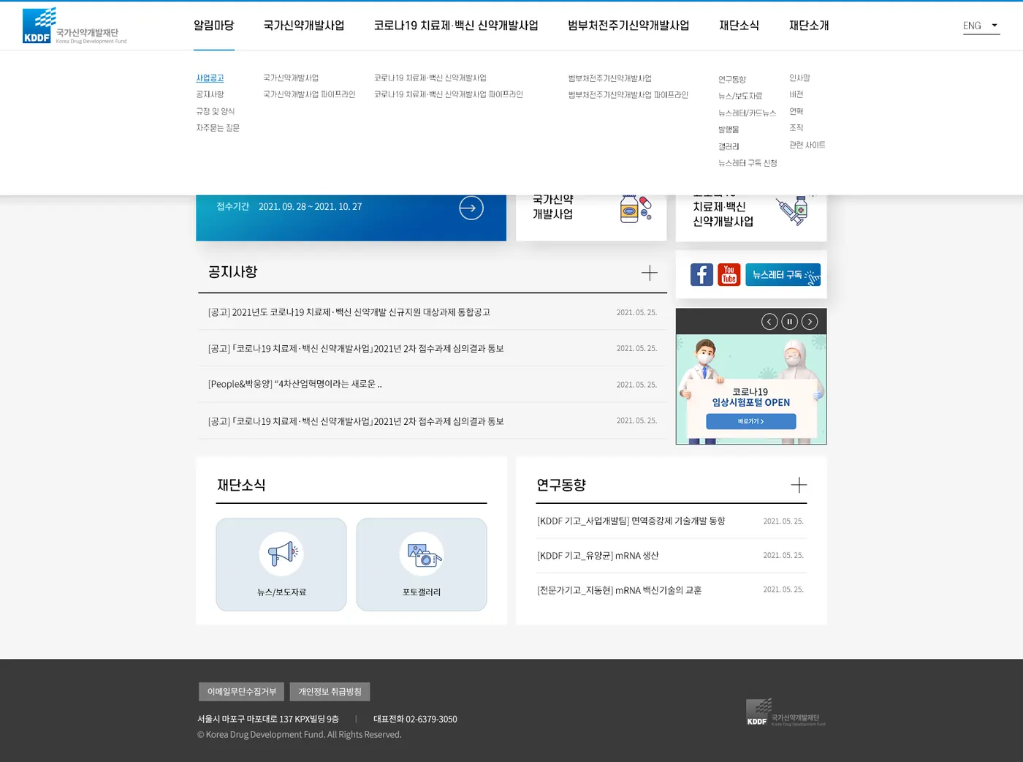Open the People&박웅양 notice row
The height and width of the screenshot is (762, 1023).
[x=433, y=385]
